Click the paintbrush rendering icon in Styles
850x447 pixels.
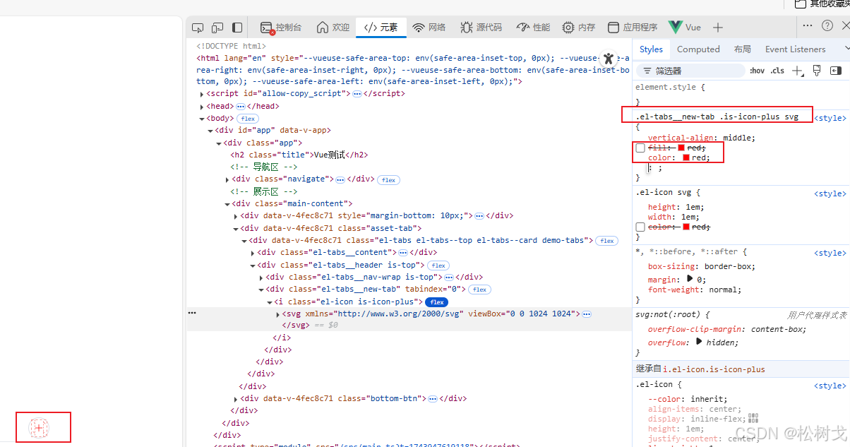[x=817, y=71]
